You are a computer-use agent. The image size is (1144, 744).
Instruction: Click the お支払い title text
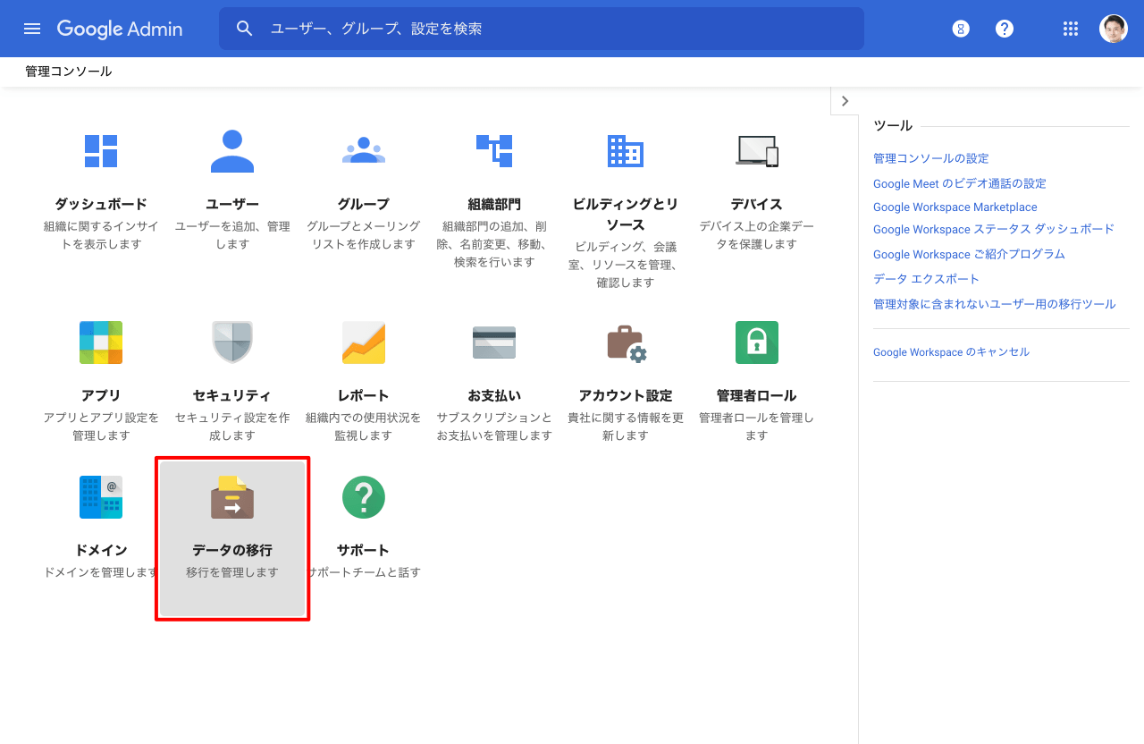click(x=494, y=395)
